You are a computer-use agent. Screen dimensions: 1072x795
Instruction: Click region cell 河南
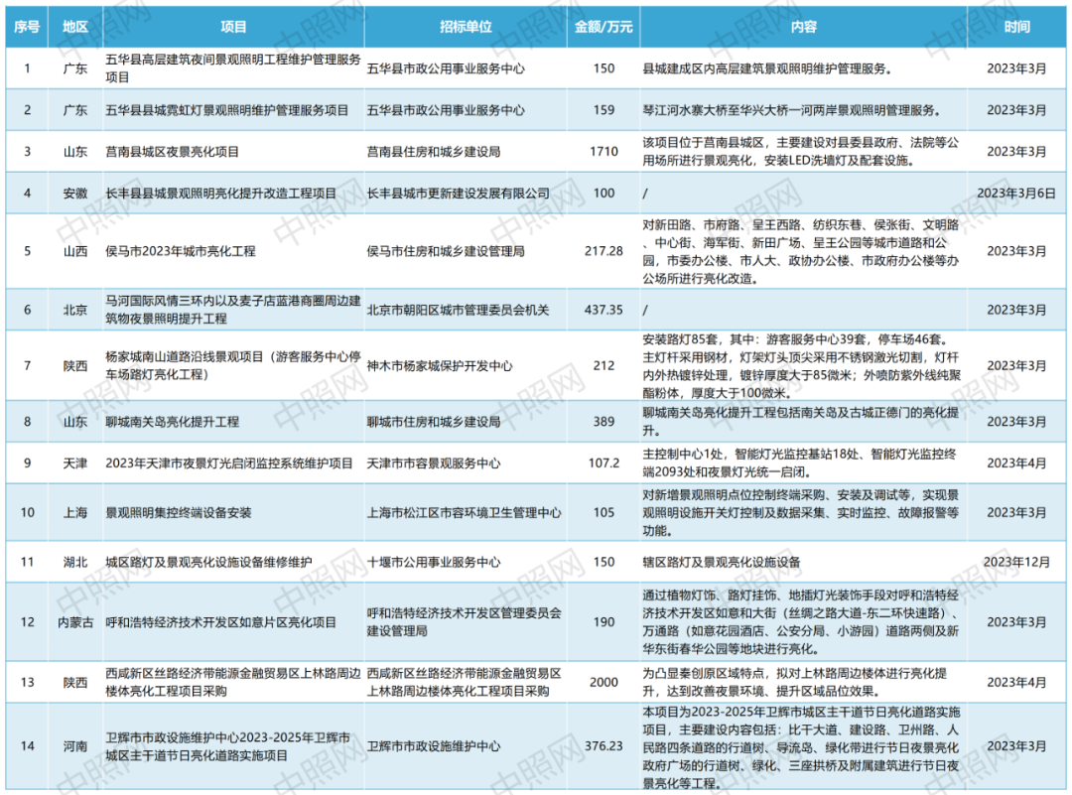(75, 746)
